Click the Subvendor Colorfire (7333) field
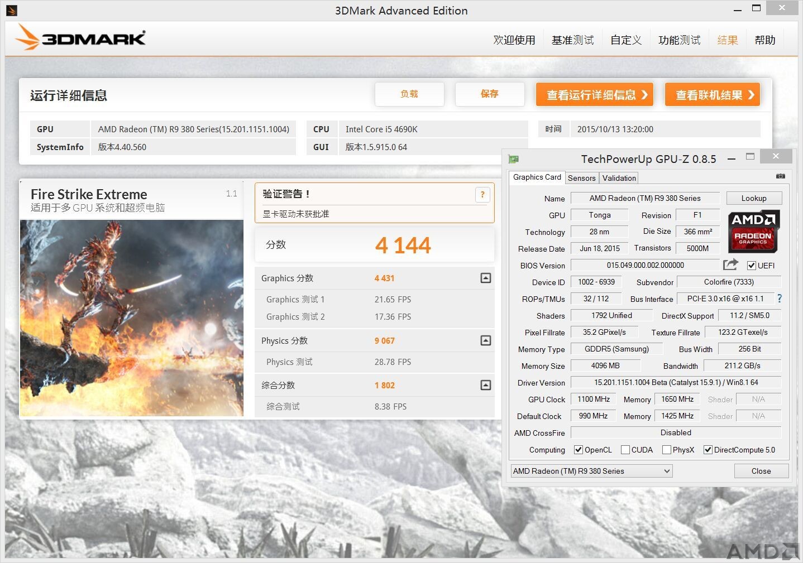The height and width of the screenshot is (563, 803). 729,282
